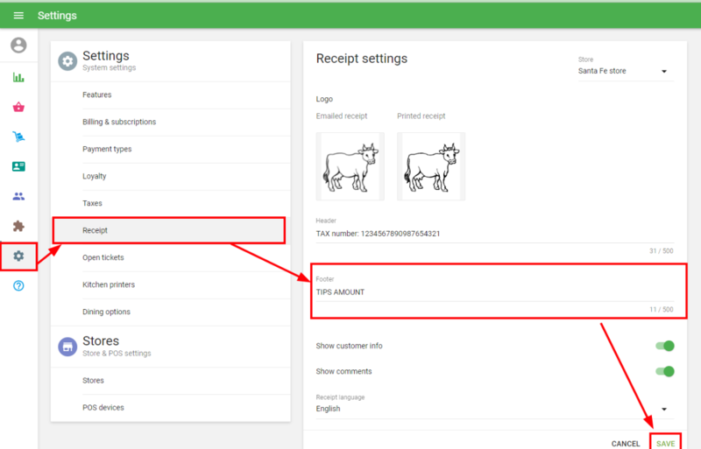Select Payment types in settings menu
Screen dimensions: 701x449
[x=107, y=149]
